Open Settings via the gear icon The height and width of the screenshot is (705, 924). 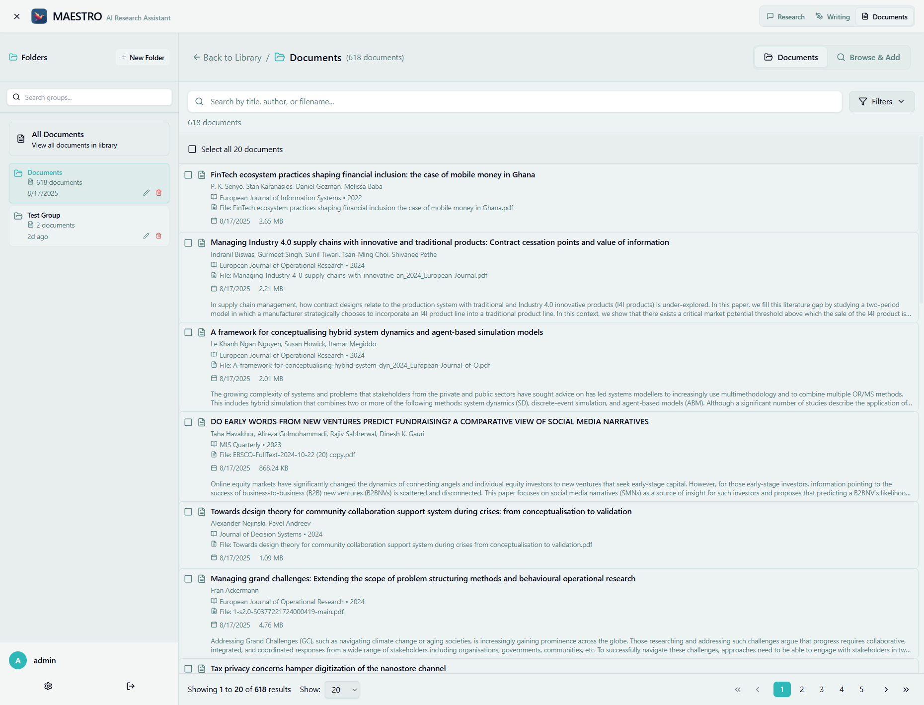(x=48, y=686)
